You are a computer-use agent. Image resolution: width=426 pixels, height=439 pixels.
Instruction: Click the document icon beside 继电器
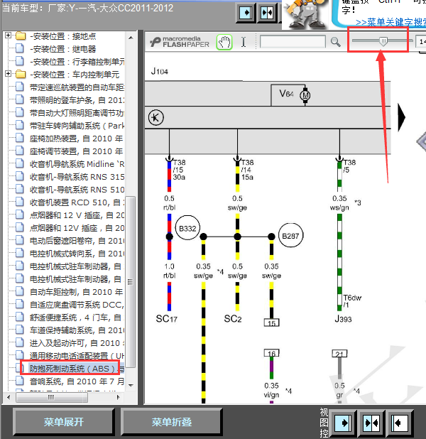[20, 49]
